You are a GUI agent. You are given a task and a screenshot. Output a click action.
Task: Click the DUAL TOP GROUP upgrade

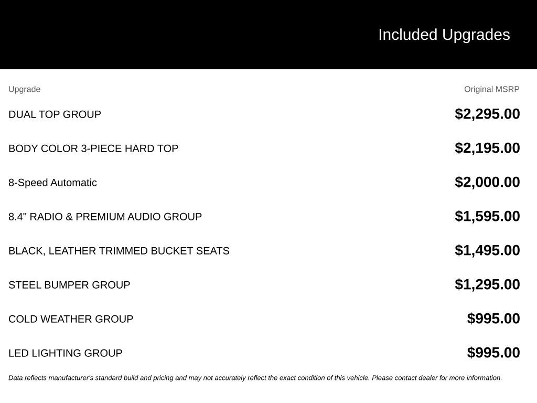click(x=55, y=114)
